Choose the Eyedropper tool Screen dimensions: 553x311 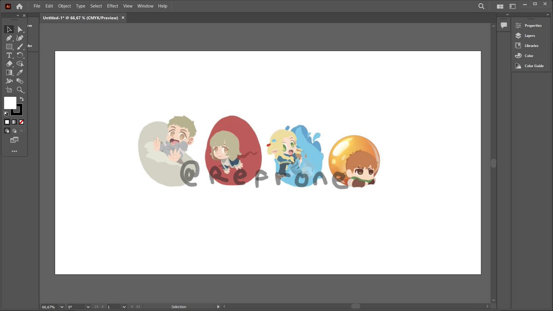point(20,72)
